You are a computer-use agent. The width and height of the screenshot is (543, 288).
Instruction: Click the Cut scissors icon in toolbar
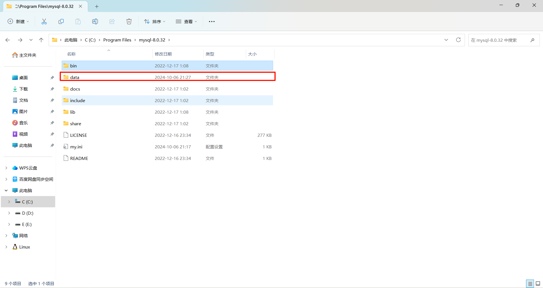(x=44, y=21)
